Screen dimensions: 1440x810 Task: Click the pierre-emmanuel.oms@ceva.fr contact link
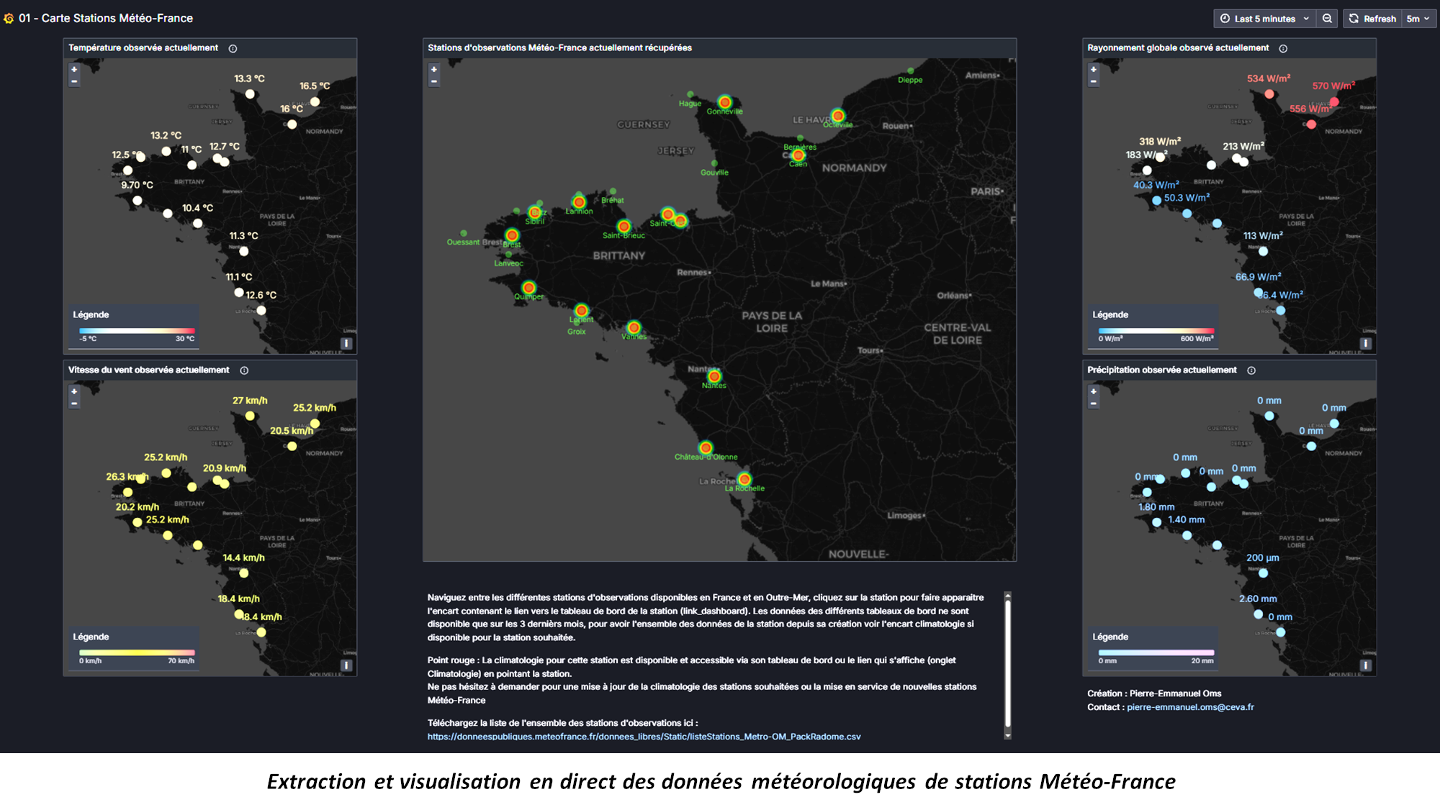1190,707
